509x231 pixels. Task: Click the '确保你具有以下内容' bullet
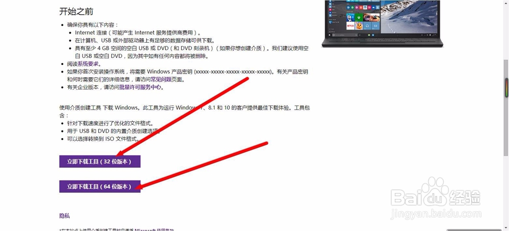point(93,25)
